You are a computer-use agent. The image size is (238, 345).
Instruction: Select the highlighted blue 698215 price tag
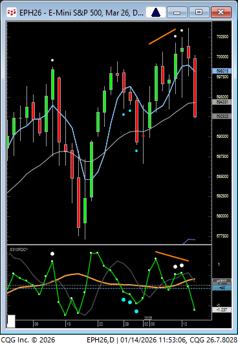(222, 71)
